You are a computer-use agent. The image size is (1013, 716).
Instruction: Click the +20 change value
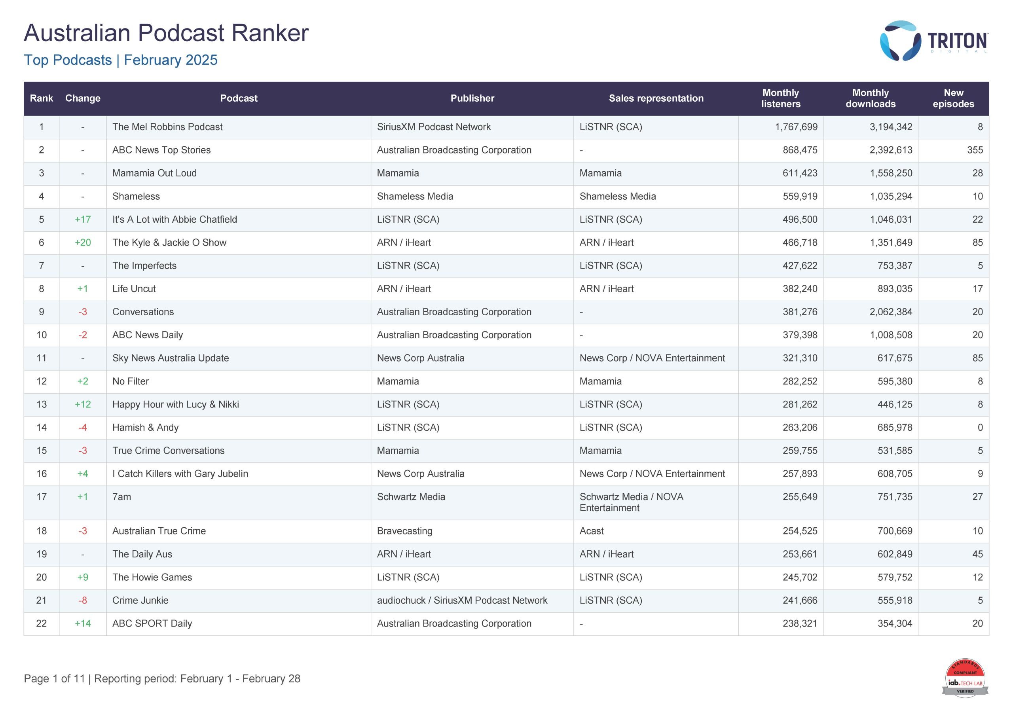(83, 242)
